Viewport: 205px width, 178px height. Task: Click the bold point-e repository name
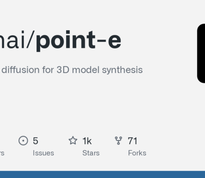pyautogui.click(x=79, y=40)
